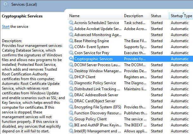Click the Encrypting File System gear icon
Screen dimensions: 193x134
(x=71, y=107)
